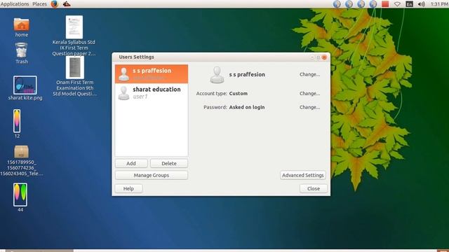Click the Close button in Users Settings
The image size is (449, 252).
click(x=314, y=188)
